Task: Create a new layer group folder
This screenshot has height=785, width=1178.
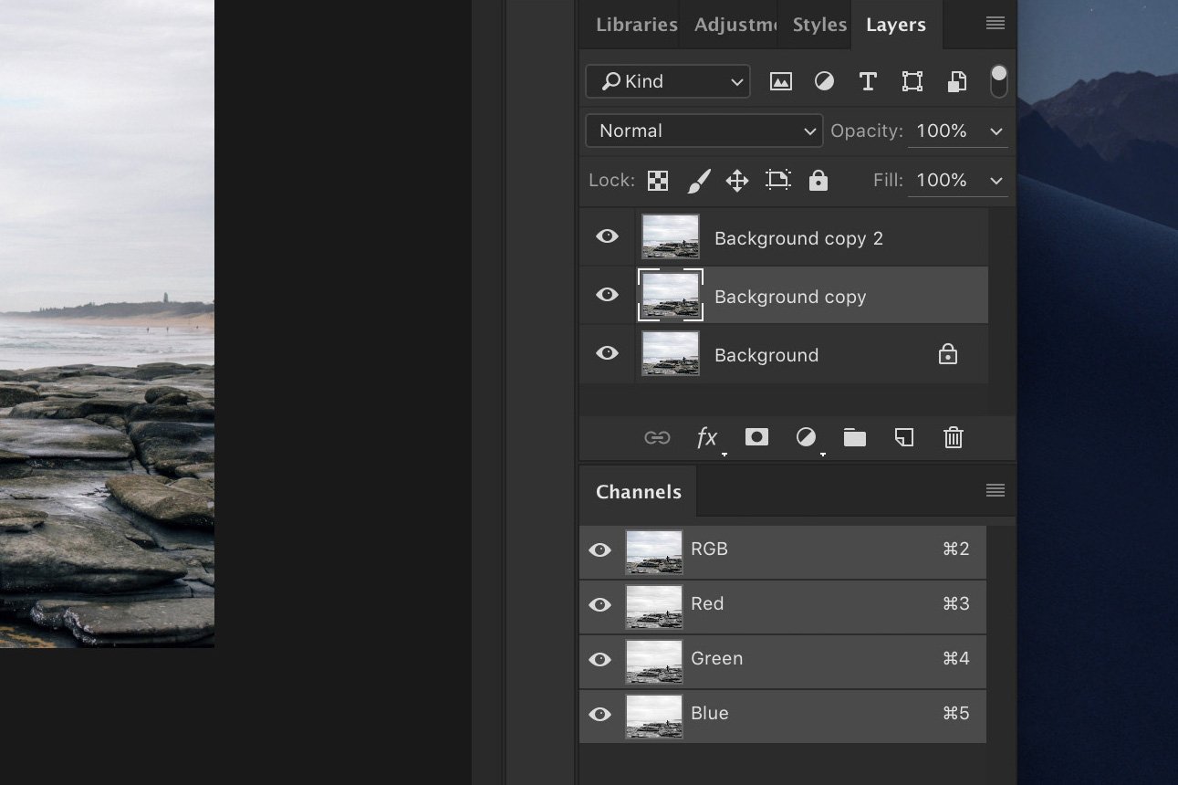Action: [x=854, y=437]
